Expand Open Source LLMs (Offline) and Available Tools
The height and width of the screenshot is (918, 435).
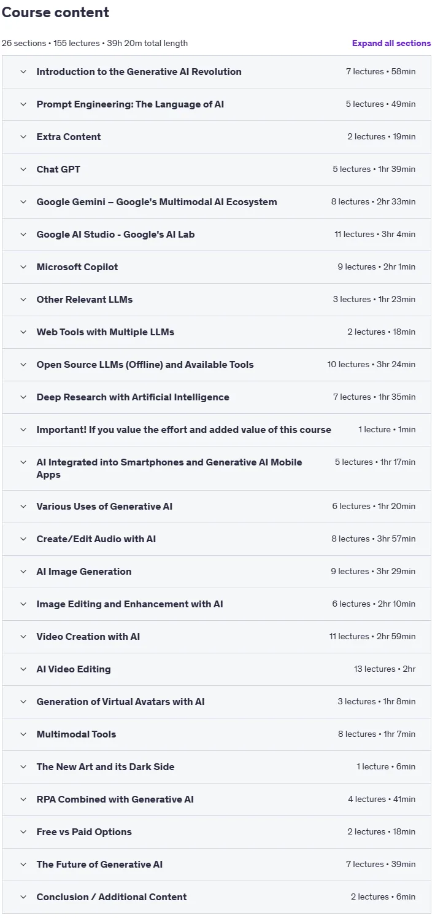point(217,365)
